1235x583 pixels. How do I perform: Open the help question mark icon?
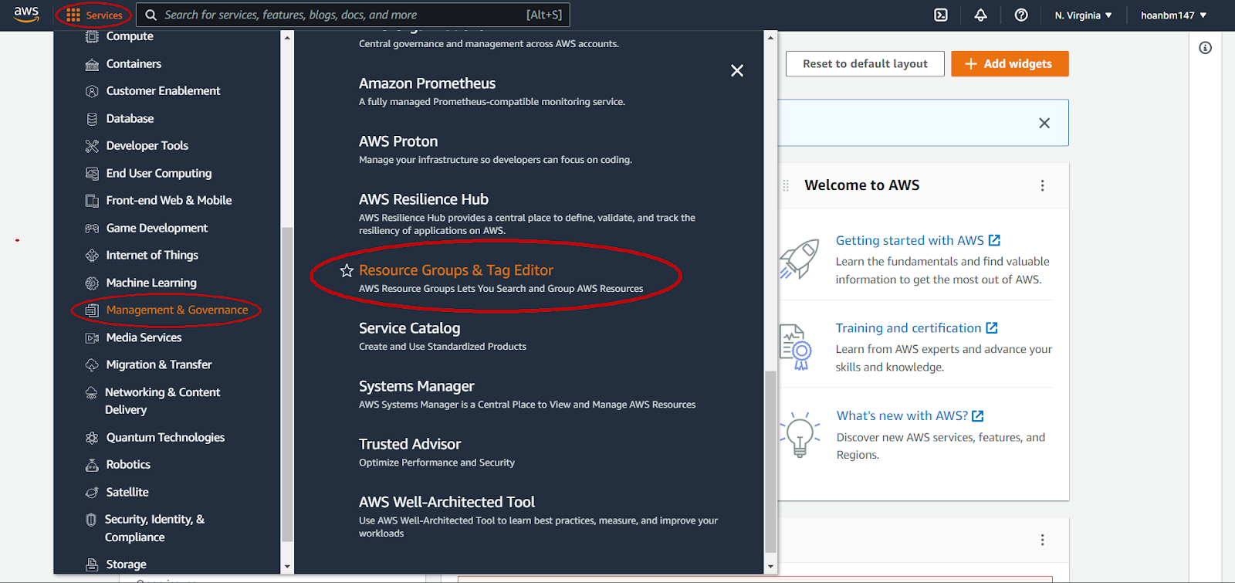[1021, 15]
